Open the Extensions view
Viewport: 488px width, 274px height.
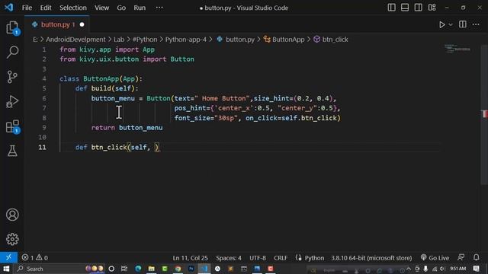click(12, 126)
